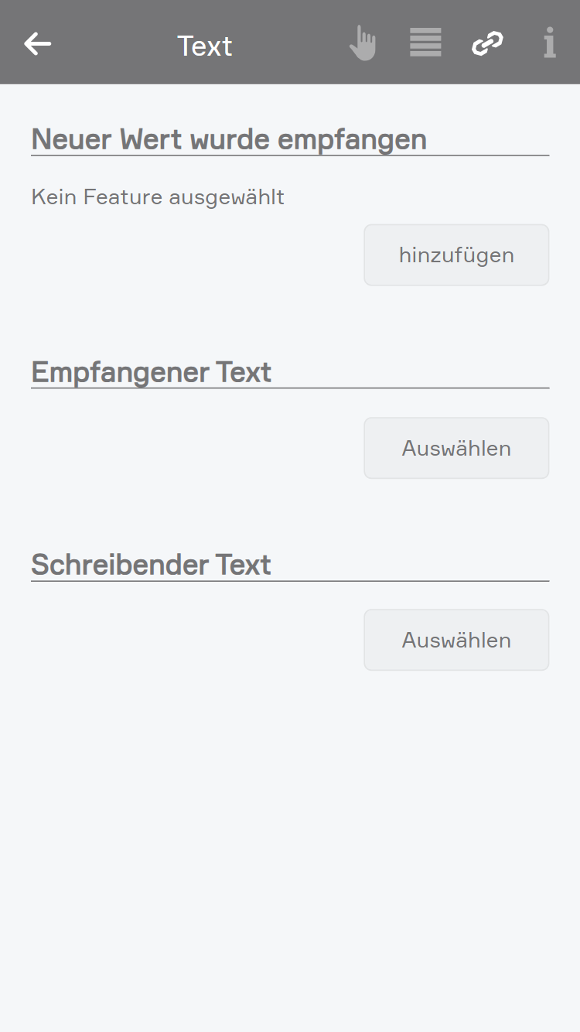Image resolution: width=580 pixels, height=1032 pixels.
Task: Click the 'Kein Feature ausgewählt' label
Action: click(x=158, y=197)
